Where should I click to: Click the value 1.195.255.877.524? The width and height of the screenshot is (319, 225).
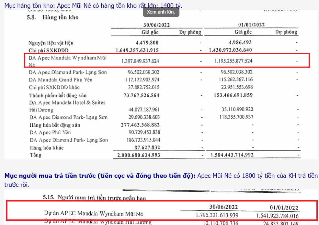(x=234, y=61)
